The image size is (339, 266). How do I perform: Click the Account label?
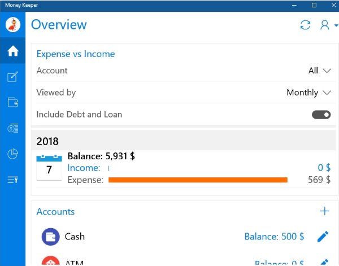(x=52, y=71)
